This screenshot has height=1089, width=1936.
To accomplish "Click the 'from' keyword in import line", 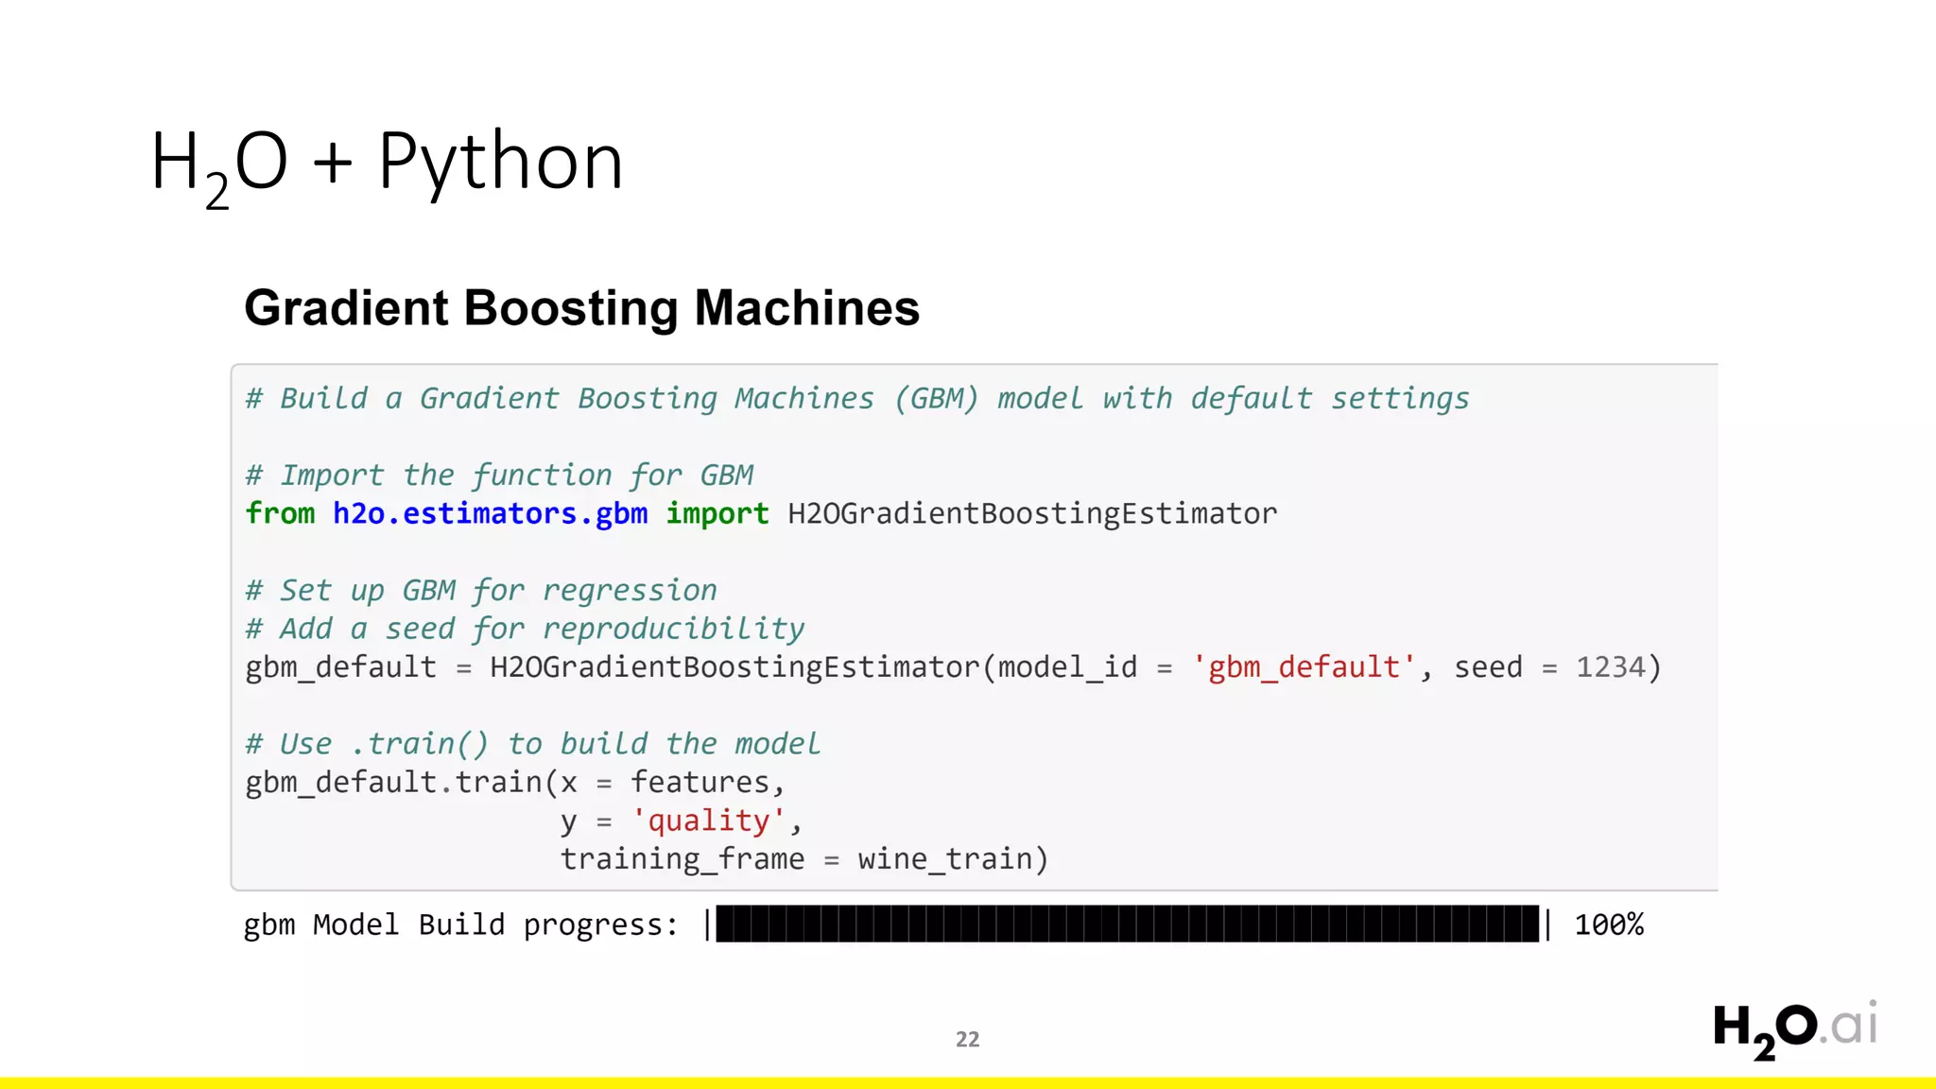I will 280,513.
